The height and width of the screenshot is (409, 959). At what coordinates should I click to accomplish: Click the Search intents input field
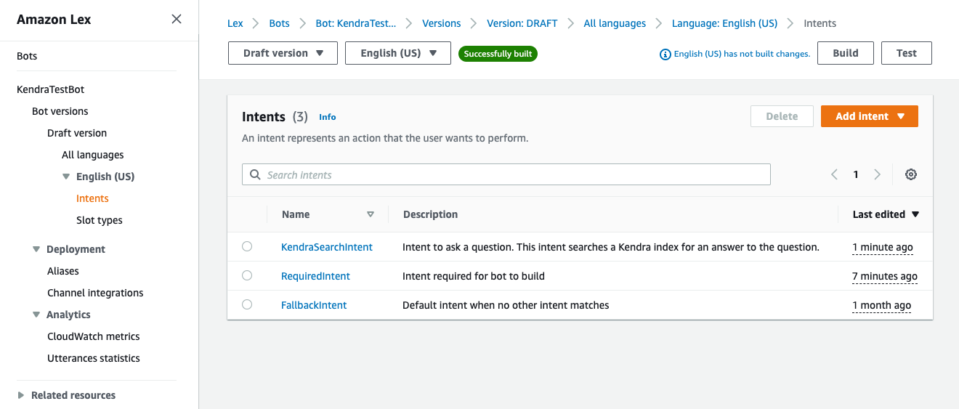(x=506, y=174)
